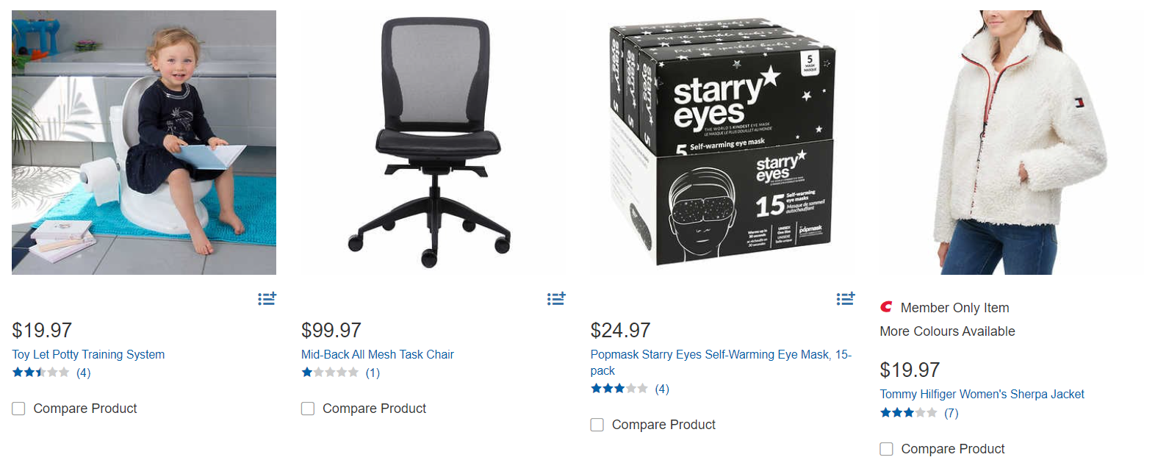This screenshot has width=1155, height=471.
Task: Click star rating for Popmask Eye Mask
Action: tap(619, 389)
